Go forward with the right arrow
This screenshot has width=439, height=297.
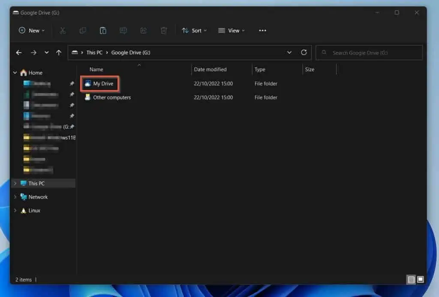(x=33, y=52)
